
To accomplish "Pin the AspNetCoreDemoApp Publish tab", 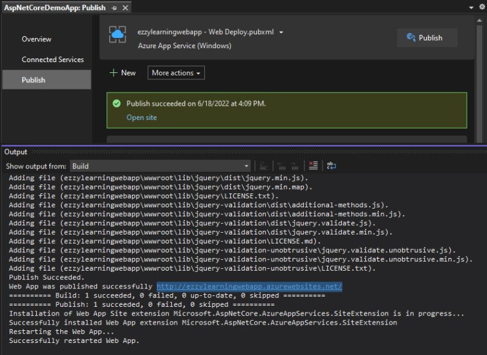I will [x=114, y=8].
